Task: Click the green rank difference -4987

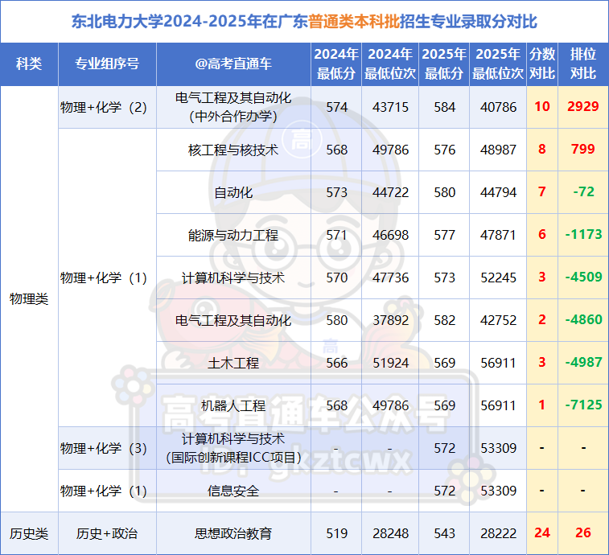Action: (x=584, y=363)
